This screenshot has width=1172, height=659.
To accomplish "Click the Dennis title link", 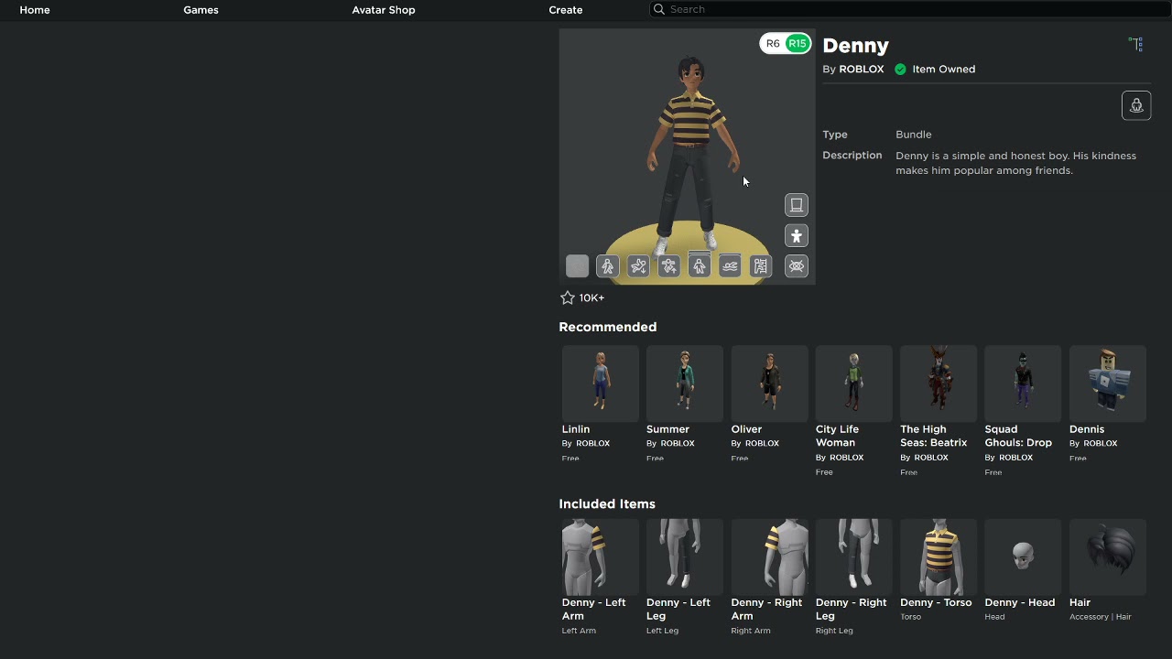I will (x=1087, y=429).
